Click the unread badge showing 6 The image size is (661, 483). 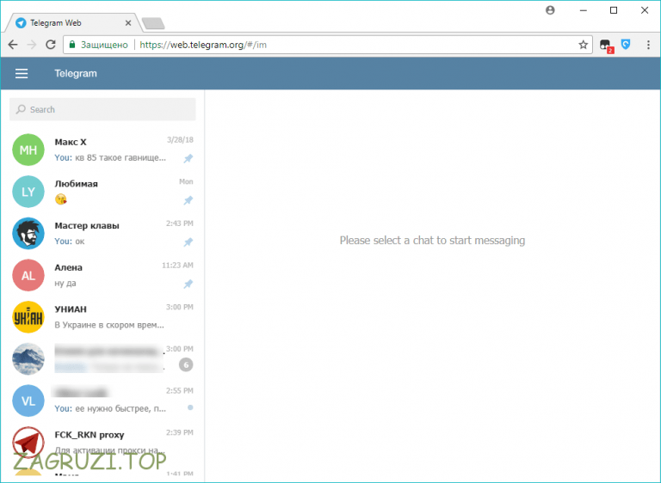point(186,364)
